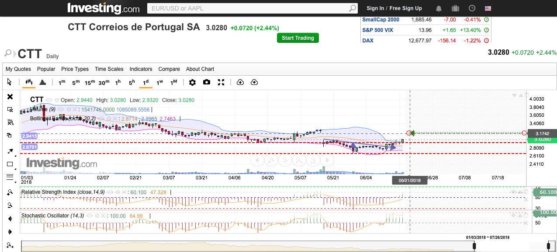Click the zoom in magnifier in left sidebar
This screenshot has height=252, width=557.
(10, 192)
